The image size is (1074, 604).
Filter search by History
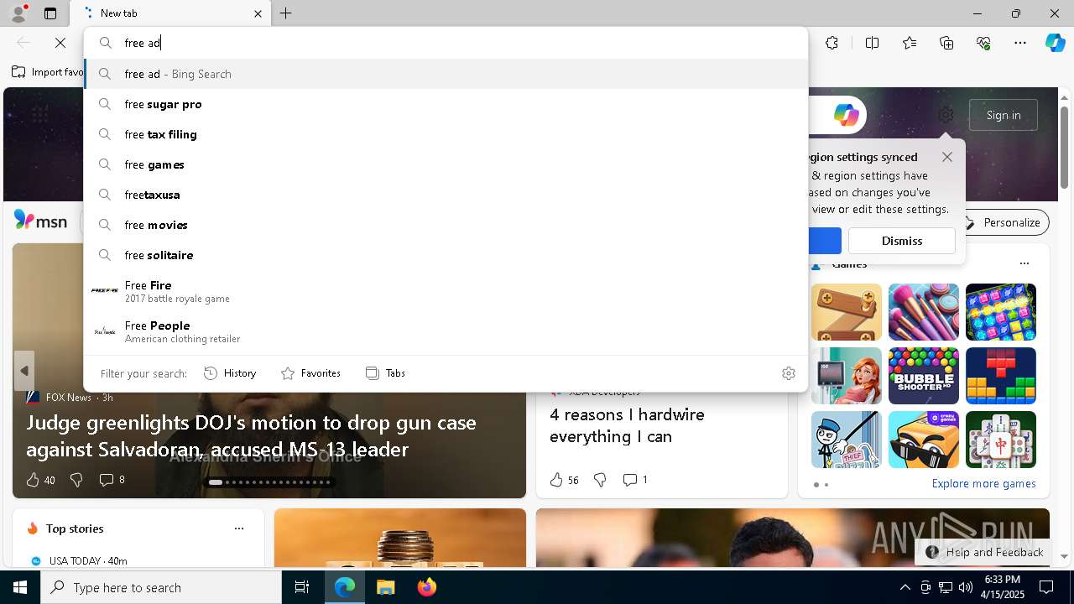[231, 373]
